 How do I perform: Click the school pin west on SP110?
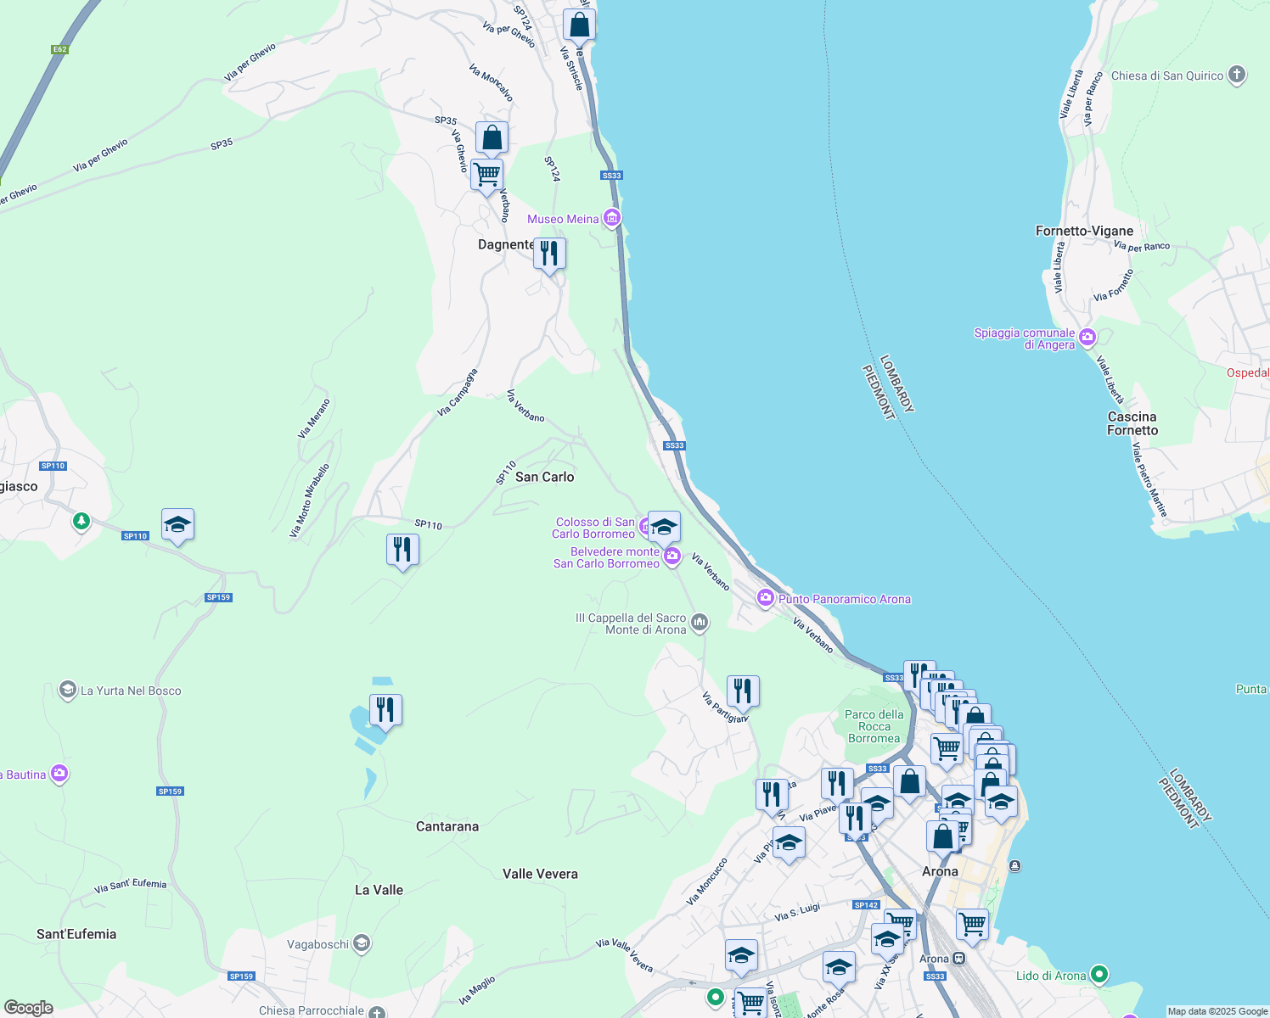click(x=177, y=527)
